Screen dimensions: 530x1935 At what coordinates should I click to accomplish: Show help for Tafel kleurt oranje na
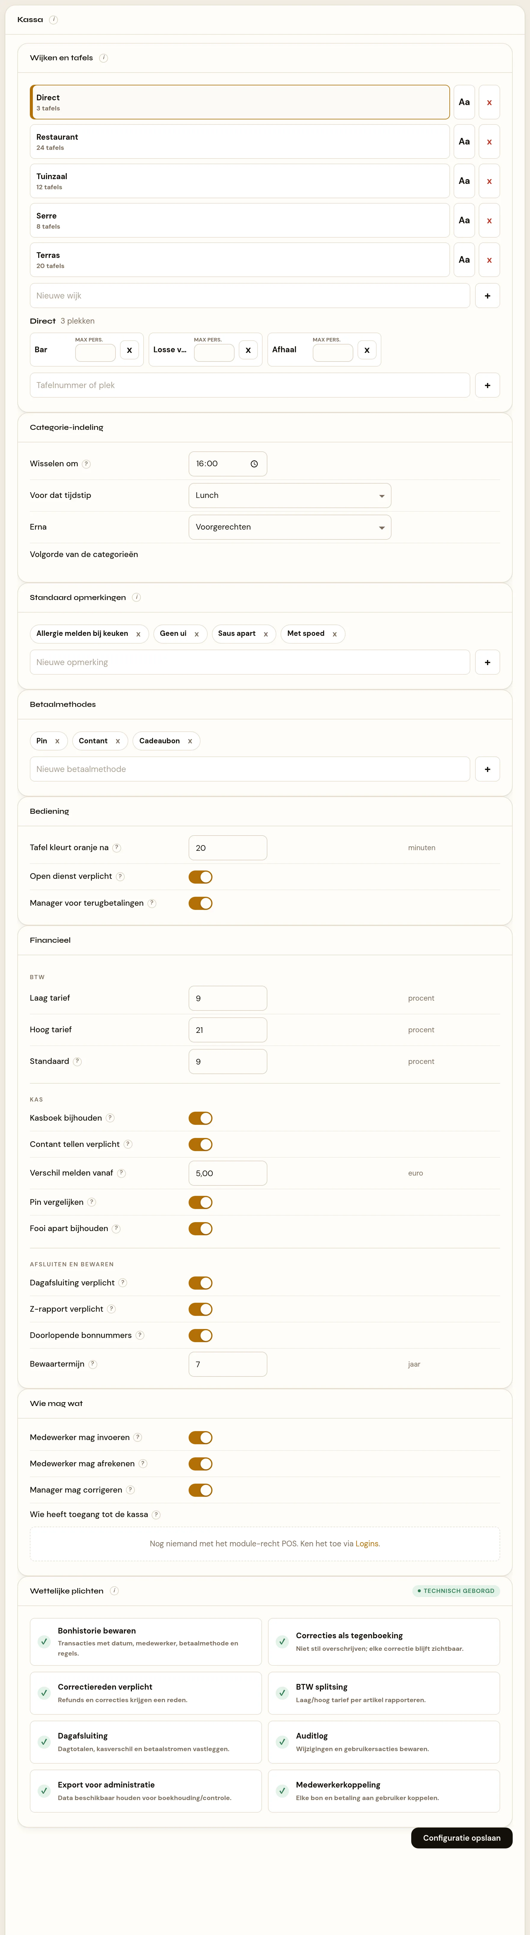[116, 848]
